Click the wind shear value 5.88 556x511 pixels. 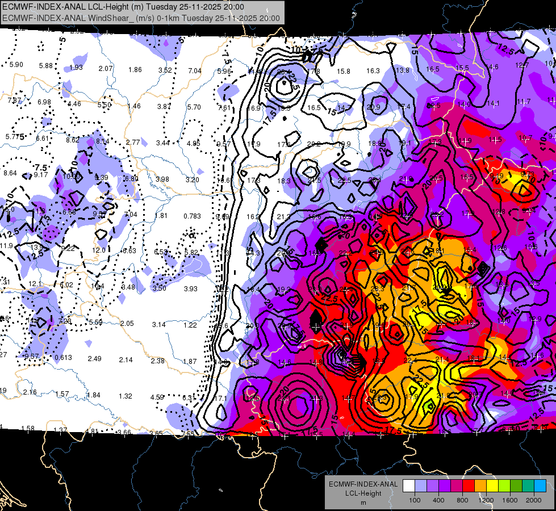click(x=46, y=66)
